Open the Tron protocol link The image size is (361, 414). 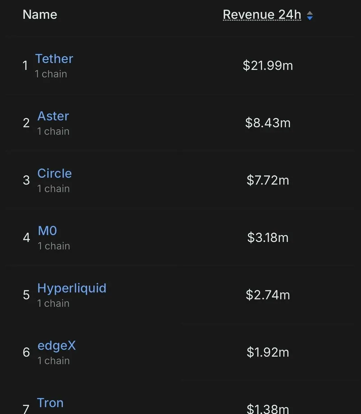[x=50, y=403]
